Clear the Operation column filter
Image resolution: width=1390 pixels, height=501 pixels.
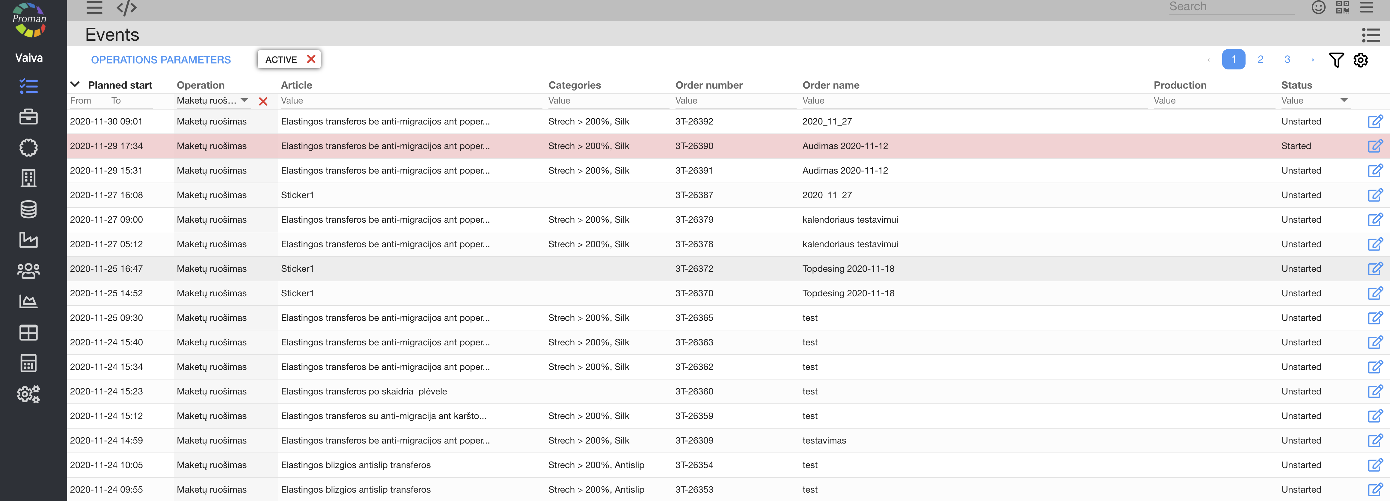[x=263, y=101]
